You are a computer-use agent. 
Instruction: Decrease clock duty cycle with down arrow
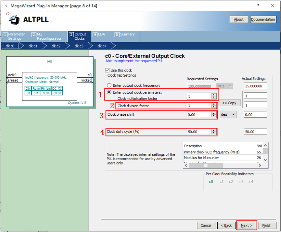(x=213, y=133)
